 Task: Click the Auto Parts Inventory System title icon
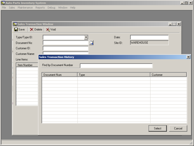pyautogui.click(x=3, y=3)
